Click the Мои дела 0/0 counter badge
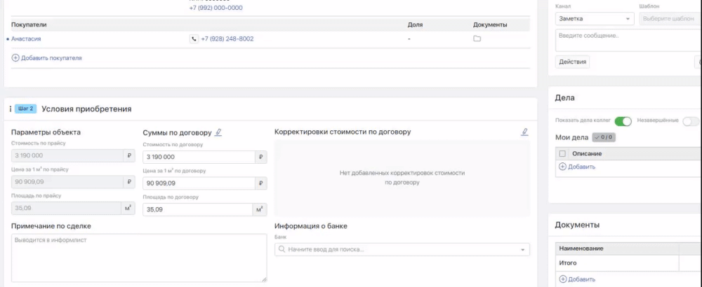 [603, 138]
